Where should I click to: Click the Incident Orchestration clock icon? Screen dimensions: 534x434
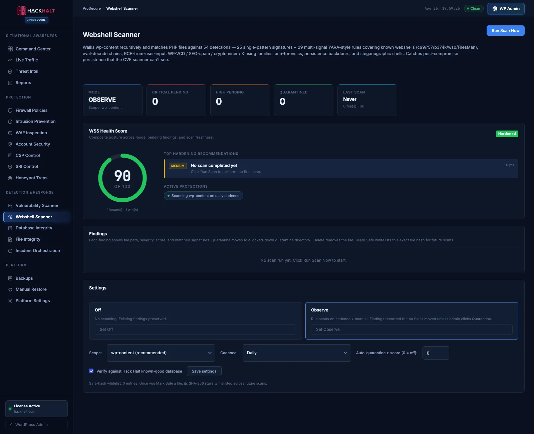[x=10, y=251]
